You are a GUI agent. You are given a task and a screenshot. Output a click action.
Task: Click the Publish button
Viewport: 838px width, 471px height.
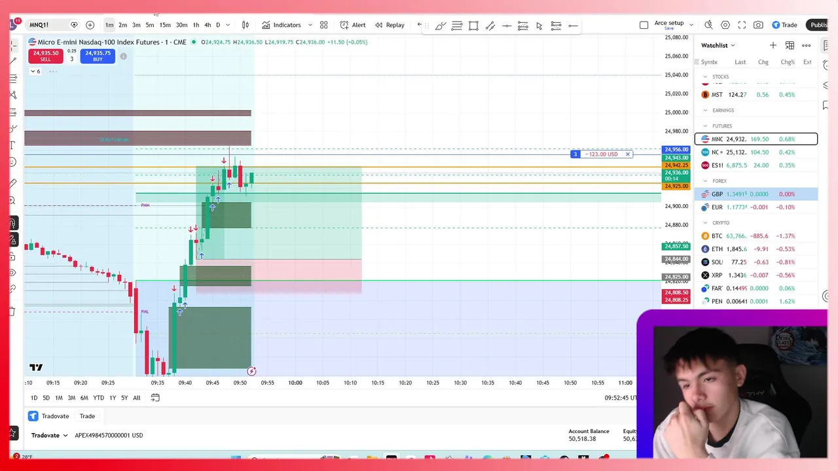click(x=818, y=25)
